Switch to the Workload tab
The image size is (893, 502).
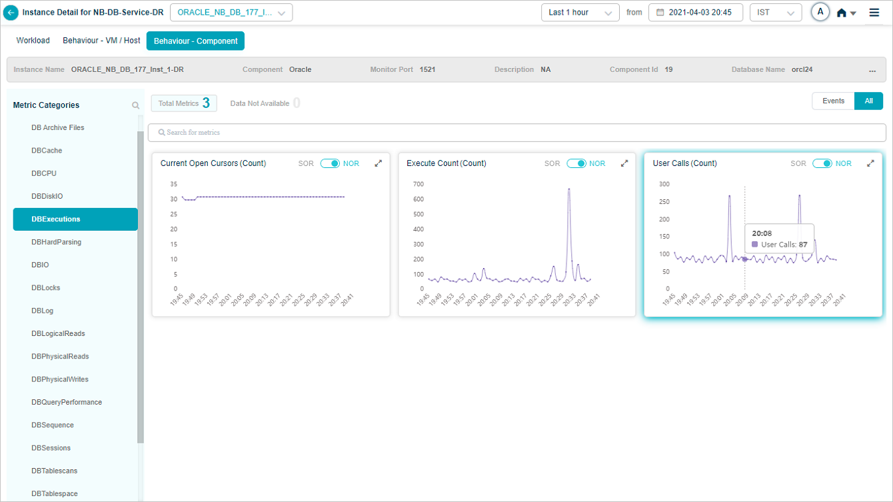point(33,41)
